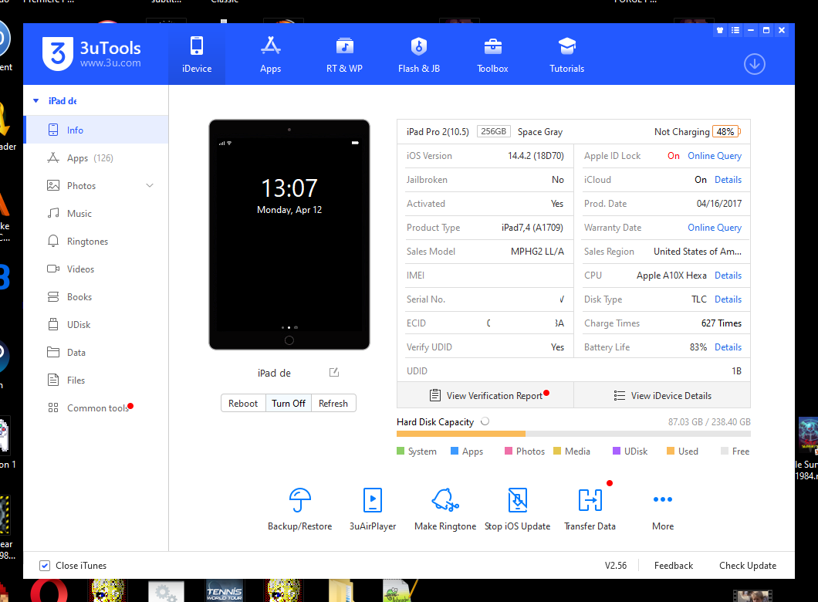Screen dimensions: 818x602
Task: Toggle Close iTunes checkbox
Action: point(45,566)
